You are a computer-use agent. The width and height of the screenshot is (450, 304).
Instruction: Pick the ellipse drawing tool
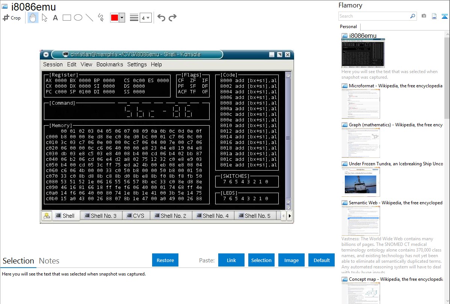click(x=78, y=18)
